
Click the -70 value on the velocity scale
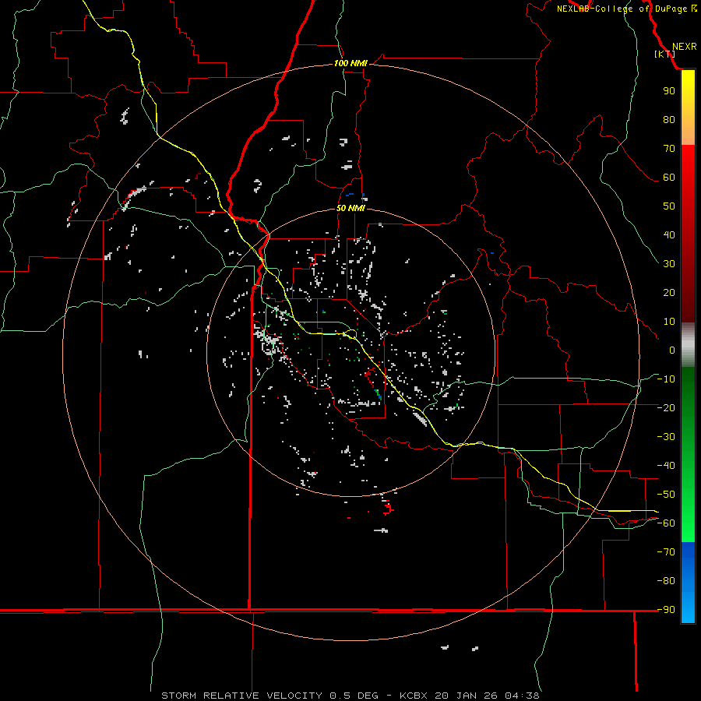click(x=666, y=552)
